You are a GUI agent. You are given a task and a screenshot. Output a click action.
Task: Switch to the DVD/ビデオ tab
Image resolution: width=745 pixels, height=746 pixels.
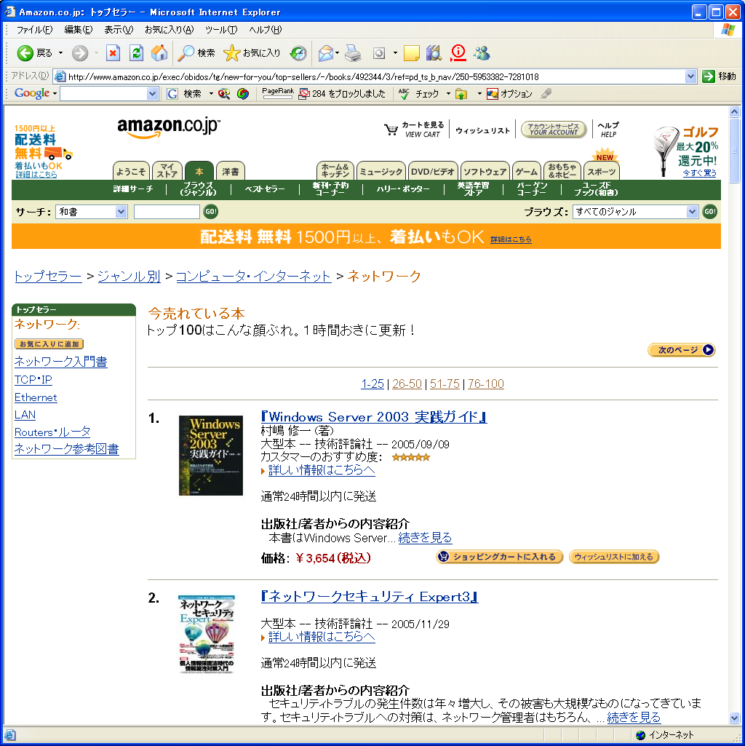433,171
